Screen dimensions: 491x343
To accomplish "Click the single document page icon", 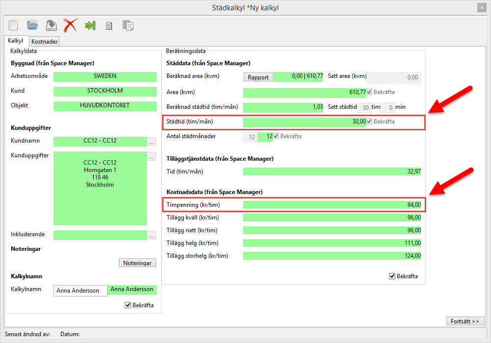I will 109,26.
